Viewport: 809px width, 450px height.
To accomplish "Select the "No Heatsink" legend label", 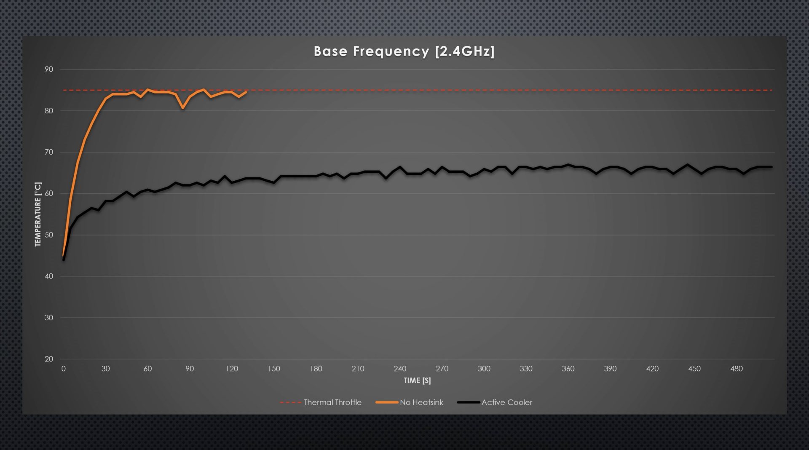I will click(421, 402).
